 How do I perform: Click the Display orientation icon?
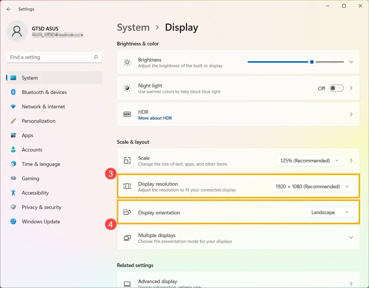pyautogui.click(x=127, y=212)
